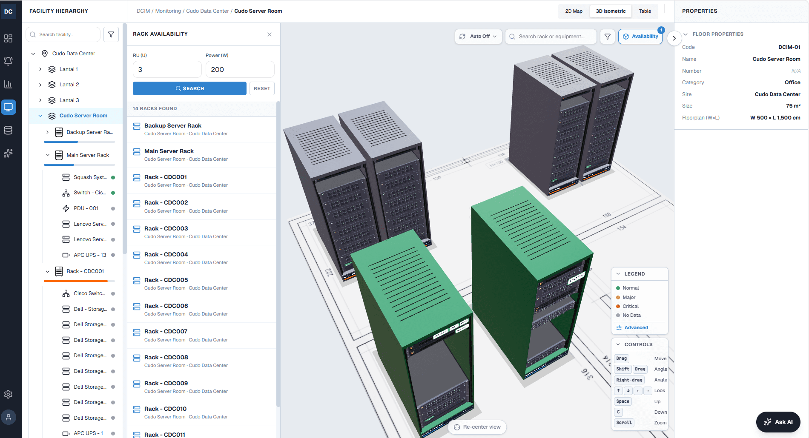Image resolution: width=809 pixels, height=438 pixels.
Task: Switch to the Table view tab
Action: [645, 11]
